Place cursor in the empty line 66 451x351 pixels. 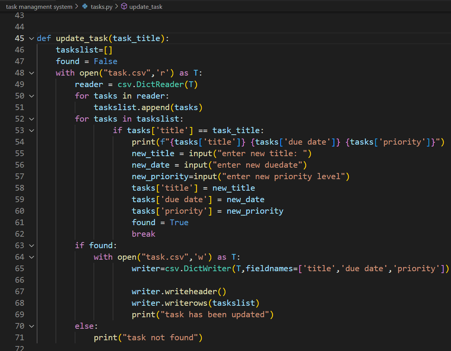pos(220,280)
